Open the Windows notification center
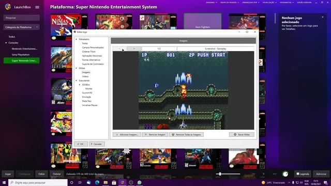This screenshot has height=186, width=331. coord(325,182)
